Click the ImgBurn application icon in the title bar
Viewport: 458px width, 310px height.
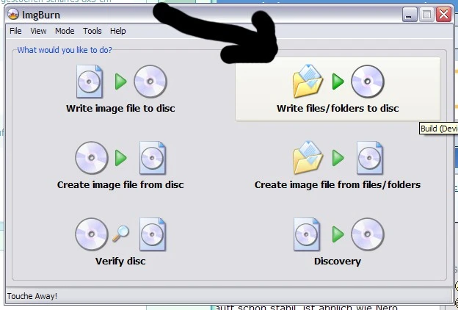point(13,14)
